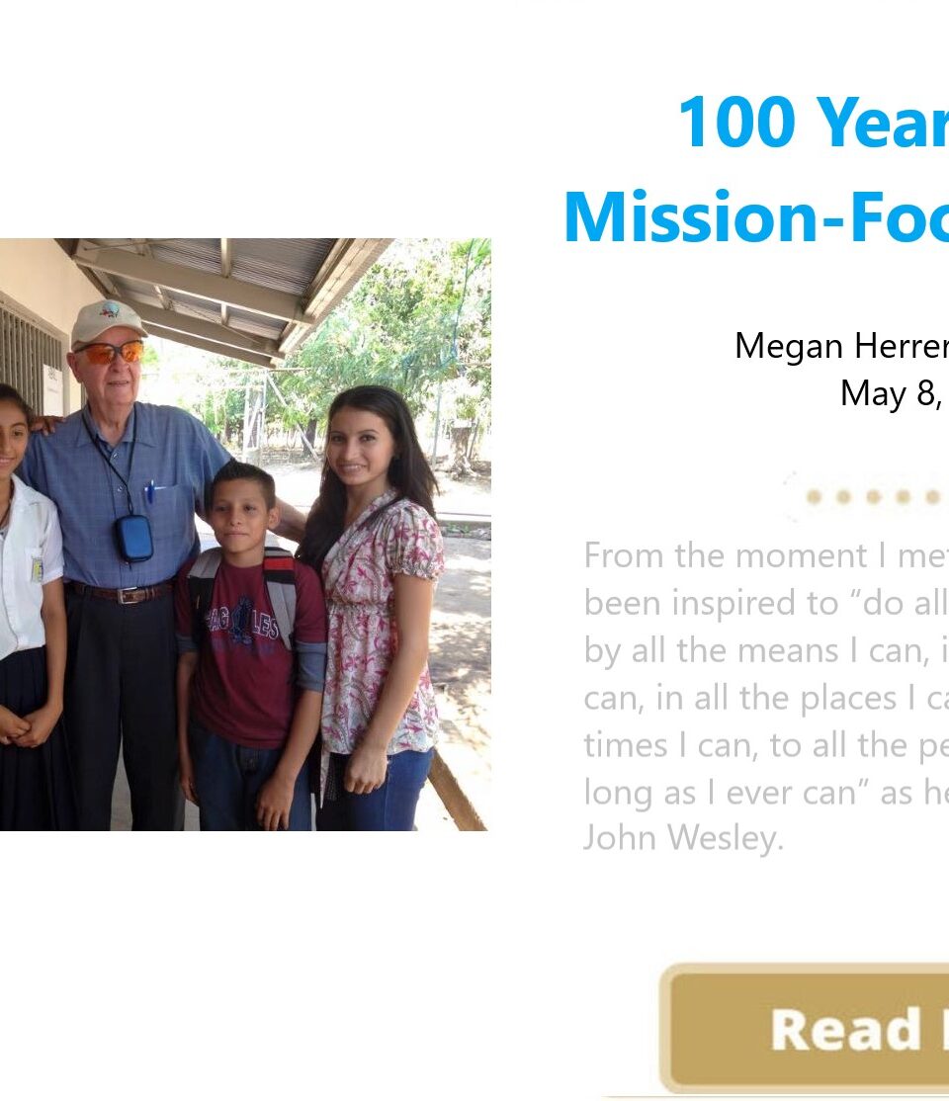This screenshot has width=949, height=1101.
Task: Click the "Mission-Foc" headline line
Action: [x=756, y=218]
